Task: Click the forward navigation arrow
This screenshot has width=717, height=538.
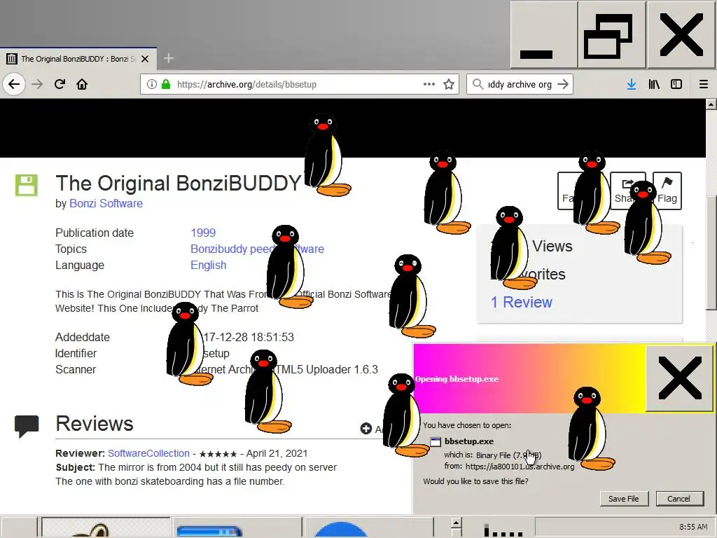Action: tap(37, 84)
